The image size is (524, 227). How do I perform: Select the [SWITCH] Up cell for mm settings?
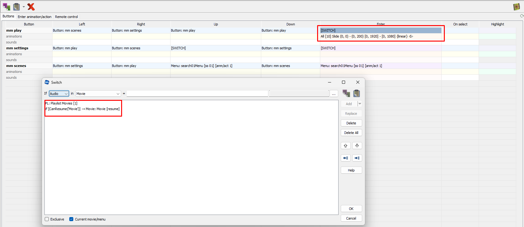click(216, 48)
